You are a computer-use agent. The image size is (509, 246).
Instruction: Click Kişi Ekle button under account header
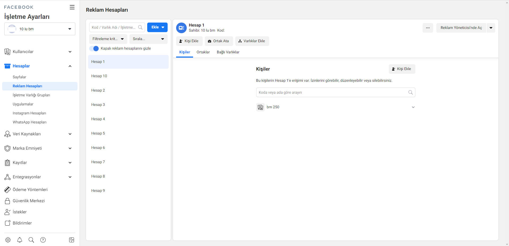coord(189,41)
